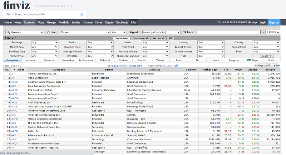Switch to the Fundamental filter tab
The height and width of the screenshot is (155, 286).
pyautogui.click(x=140, y=38)
